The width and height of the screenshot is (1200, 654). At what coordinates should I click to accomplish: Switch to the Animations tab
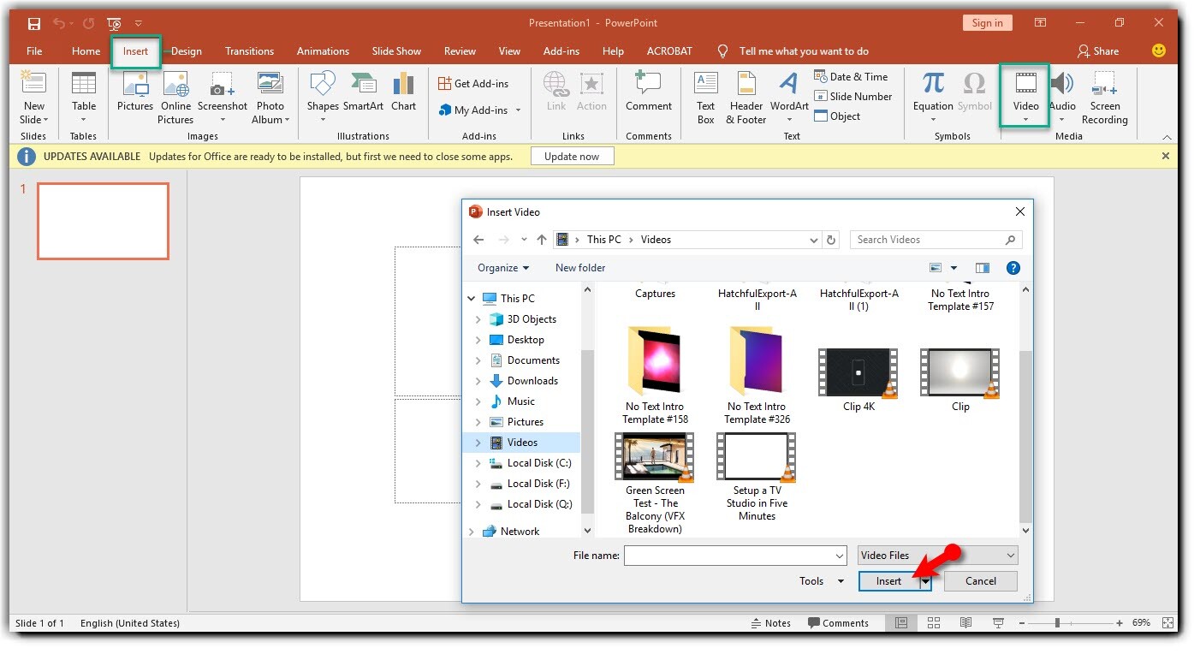323,51
